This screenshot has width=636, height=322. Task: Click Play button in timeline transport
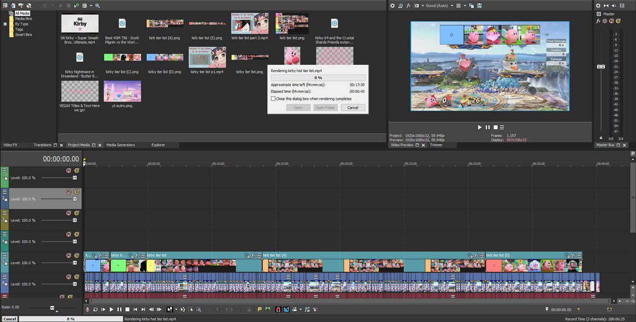pyautogui.click(x=111, y=309)
